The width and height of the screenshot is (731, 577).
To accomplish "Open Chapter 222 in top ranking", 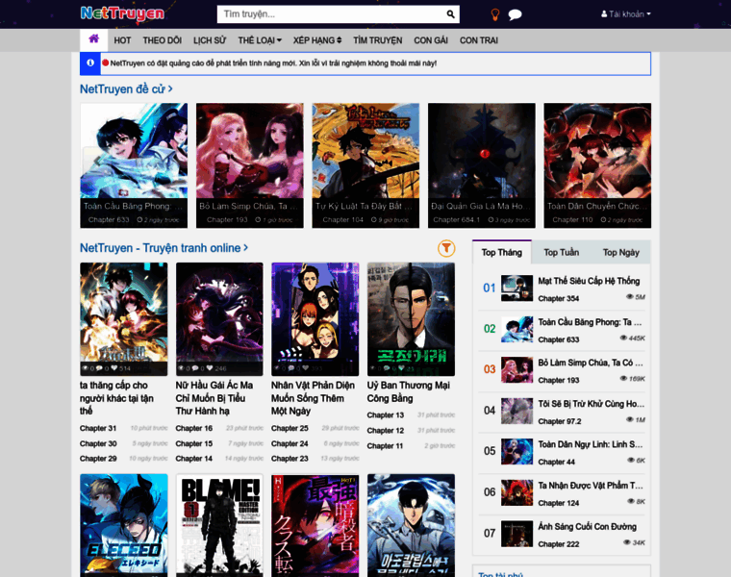I will [x=559, y=544].
